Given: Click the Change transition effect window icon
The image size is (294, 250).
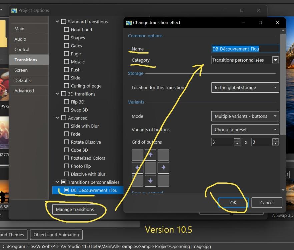Looking at the screenshot, I should 129,23.
